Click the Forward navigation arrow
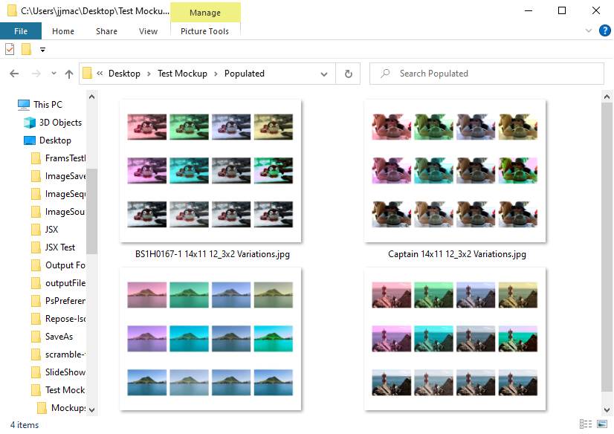614x434 pixels. 36,74
